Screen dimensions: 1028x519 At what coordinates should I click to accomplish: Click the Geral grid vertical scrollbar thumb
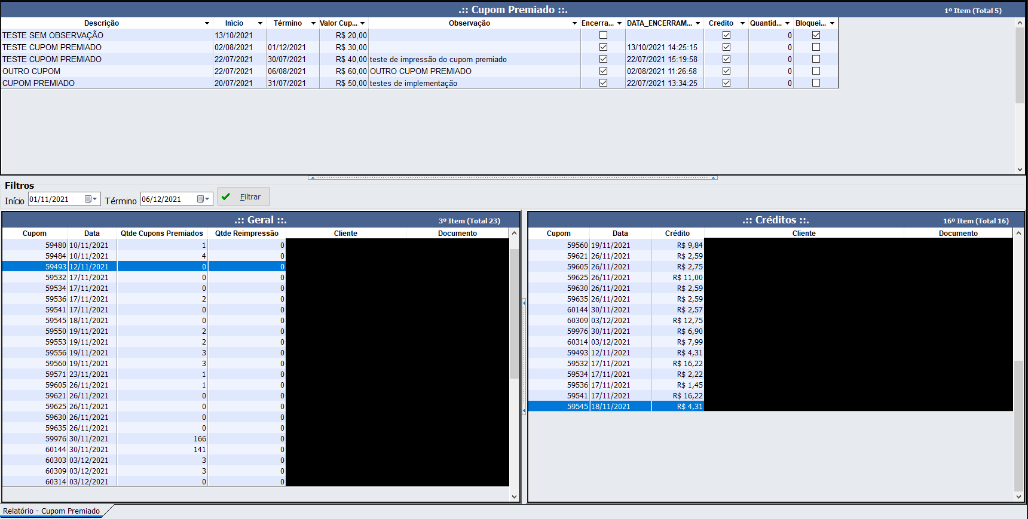(514, 311)
